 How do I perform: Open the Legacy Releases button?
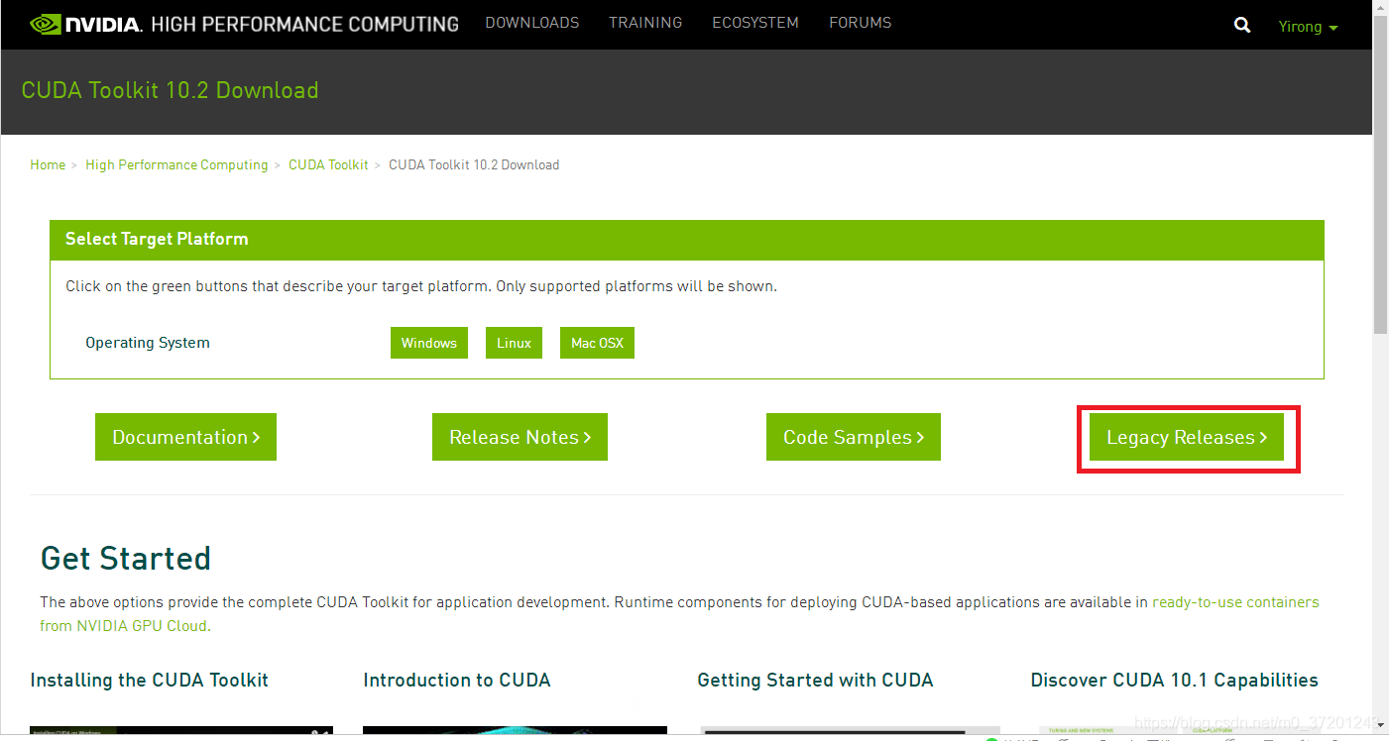click(x=1187, y=437)
